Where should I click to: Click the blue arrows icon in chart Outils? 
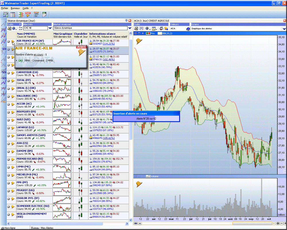(161, 28)
